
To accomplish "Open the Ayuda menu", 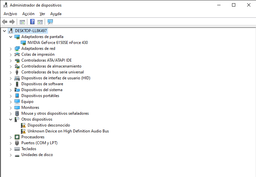I will coord(56,14).
